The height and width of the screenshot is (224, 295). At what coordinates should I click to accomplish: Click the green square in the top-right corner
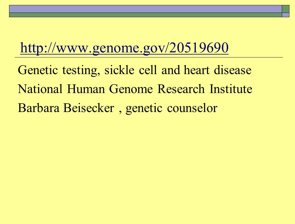[x=285, y=9]
